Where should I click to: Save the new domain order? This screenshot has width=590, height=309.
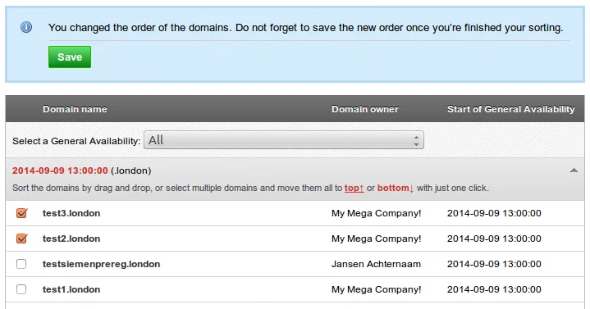(x=70, y=57)
